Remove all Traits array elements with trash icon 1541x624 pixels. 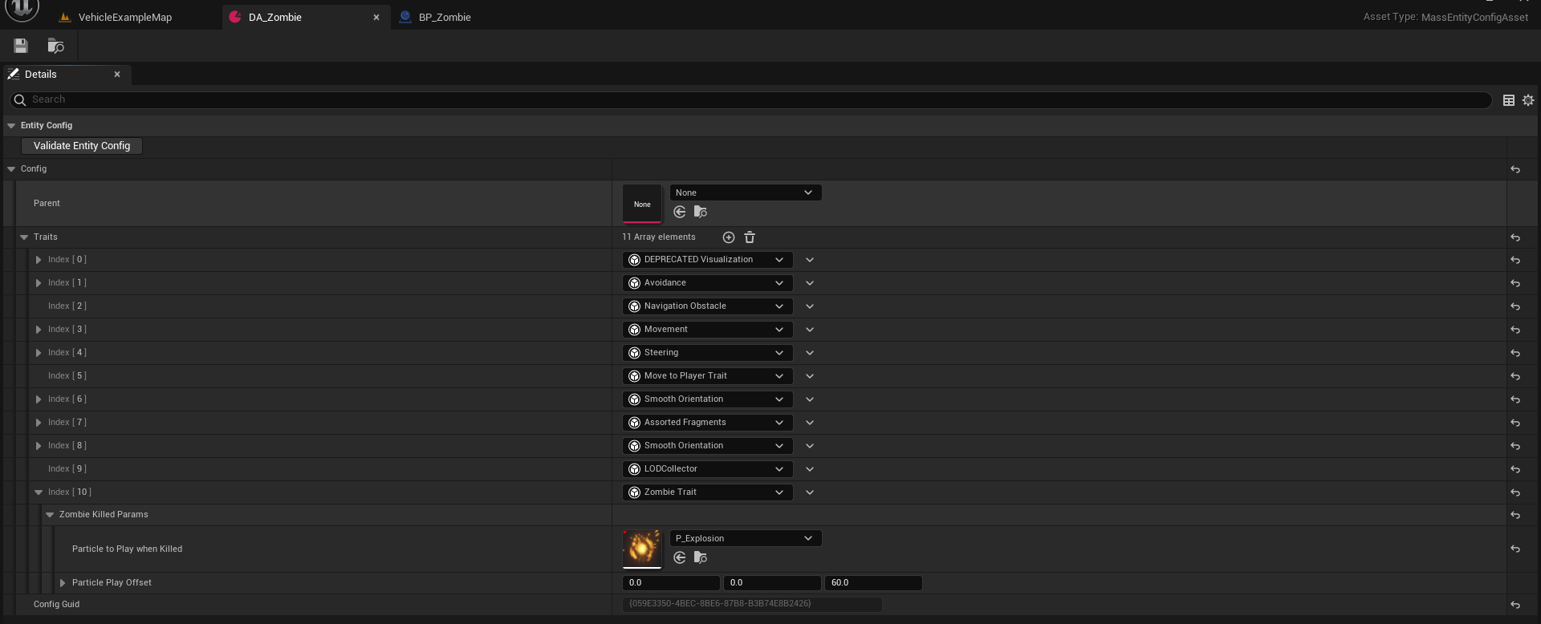coord(750,237)
